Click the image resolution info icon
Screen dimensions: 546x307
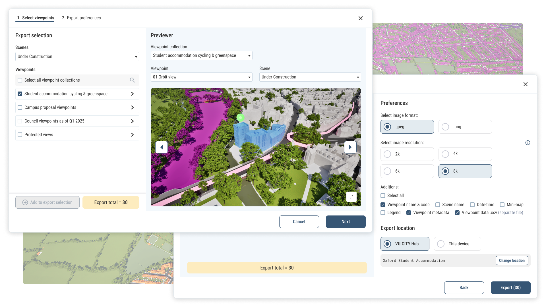pyautogui.click(x=528, y=143)
